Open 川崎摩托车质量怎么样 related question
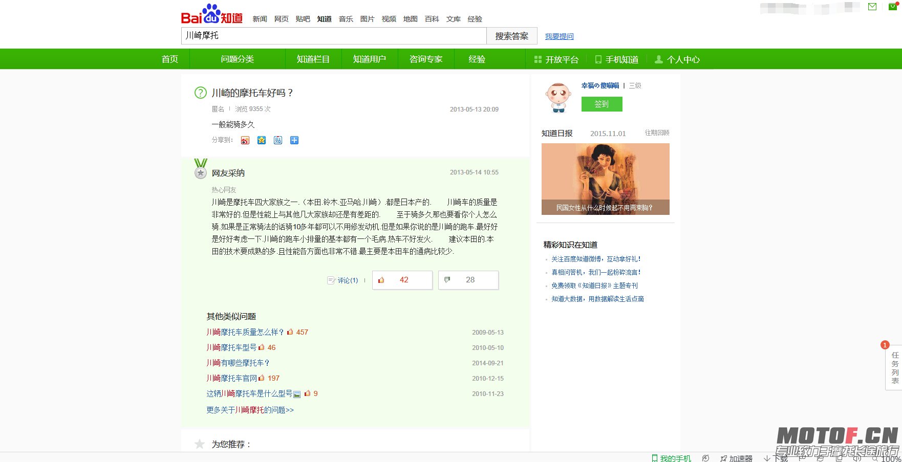 (245, 332)
